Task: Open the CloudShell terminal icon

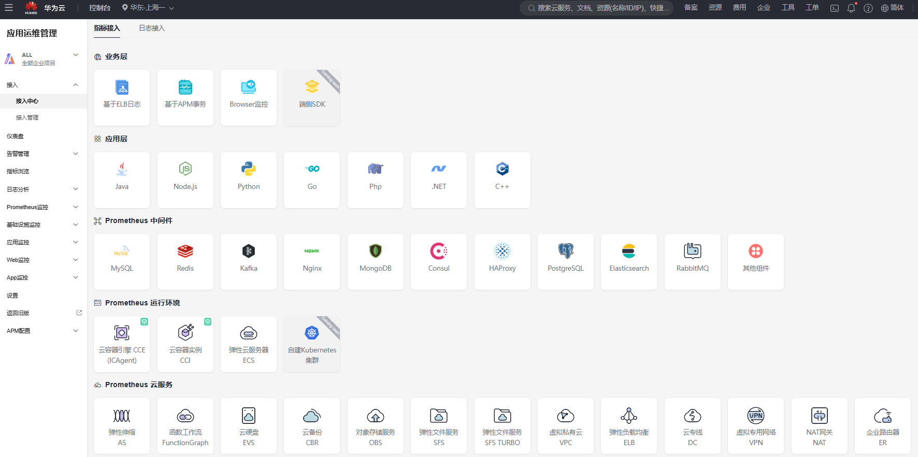Action: click(834, 8)
